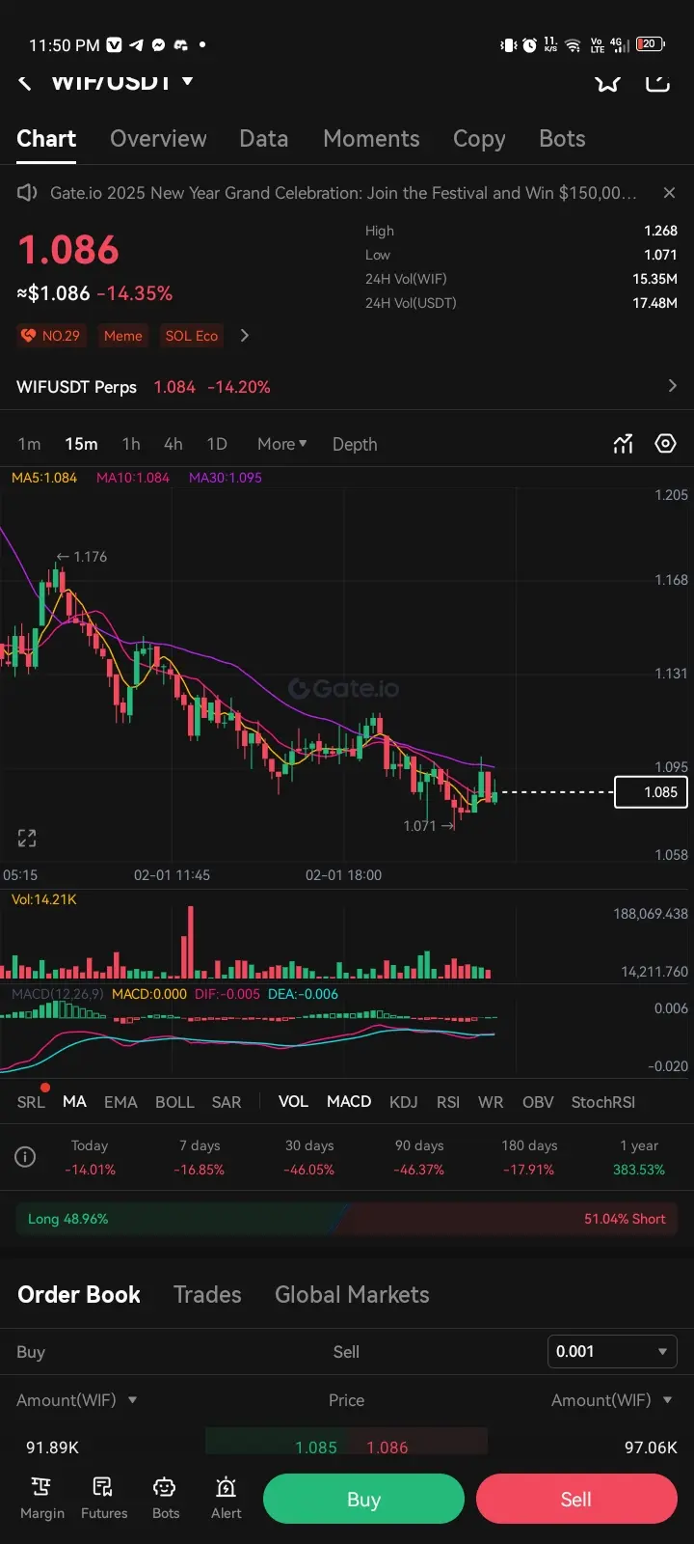Enable the StochRSI indicator
Screen dimensions: 694x1544
(x=603, y=1102)
